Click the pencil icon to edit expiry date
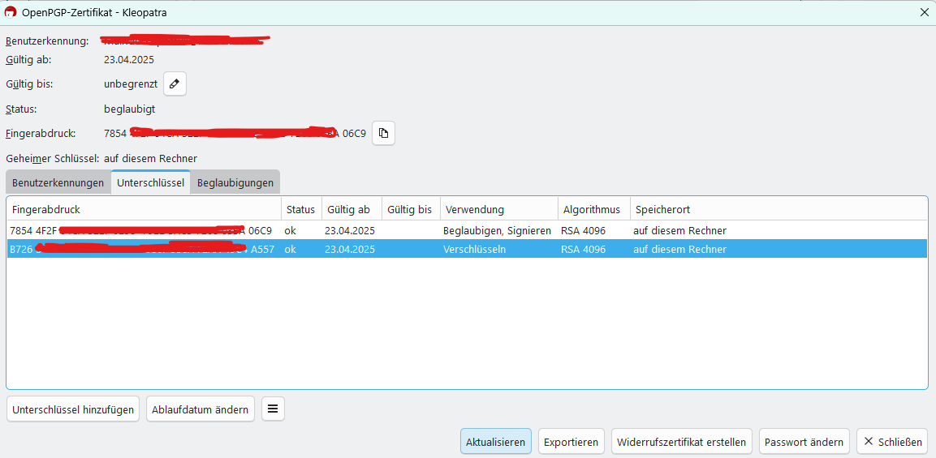936x458 pixels. [x=175, y=84]
